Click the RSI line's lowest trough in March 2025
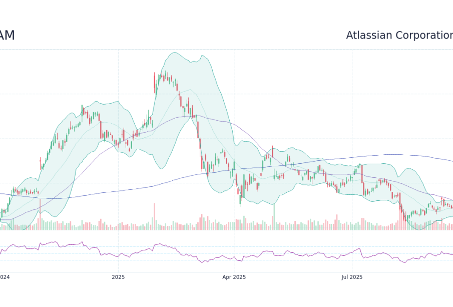The image size is (453, 307). pos(202,262)
